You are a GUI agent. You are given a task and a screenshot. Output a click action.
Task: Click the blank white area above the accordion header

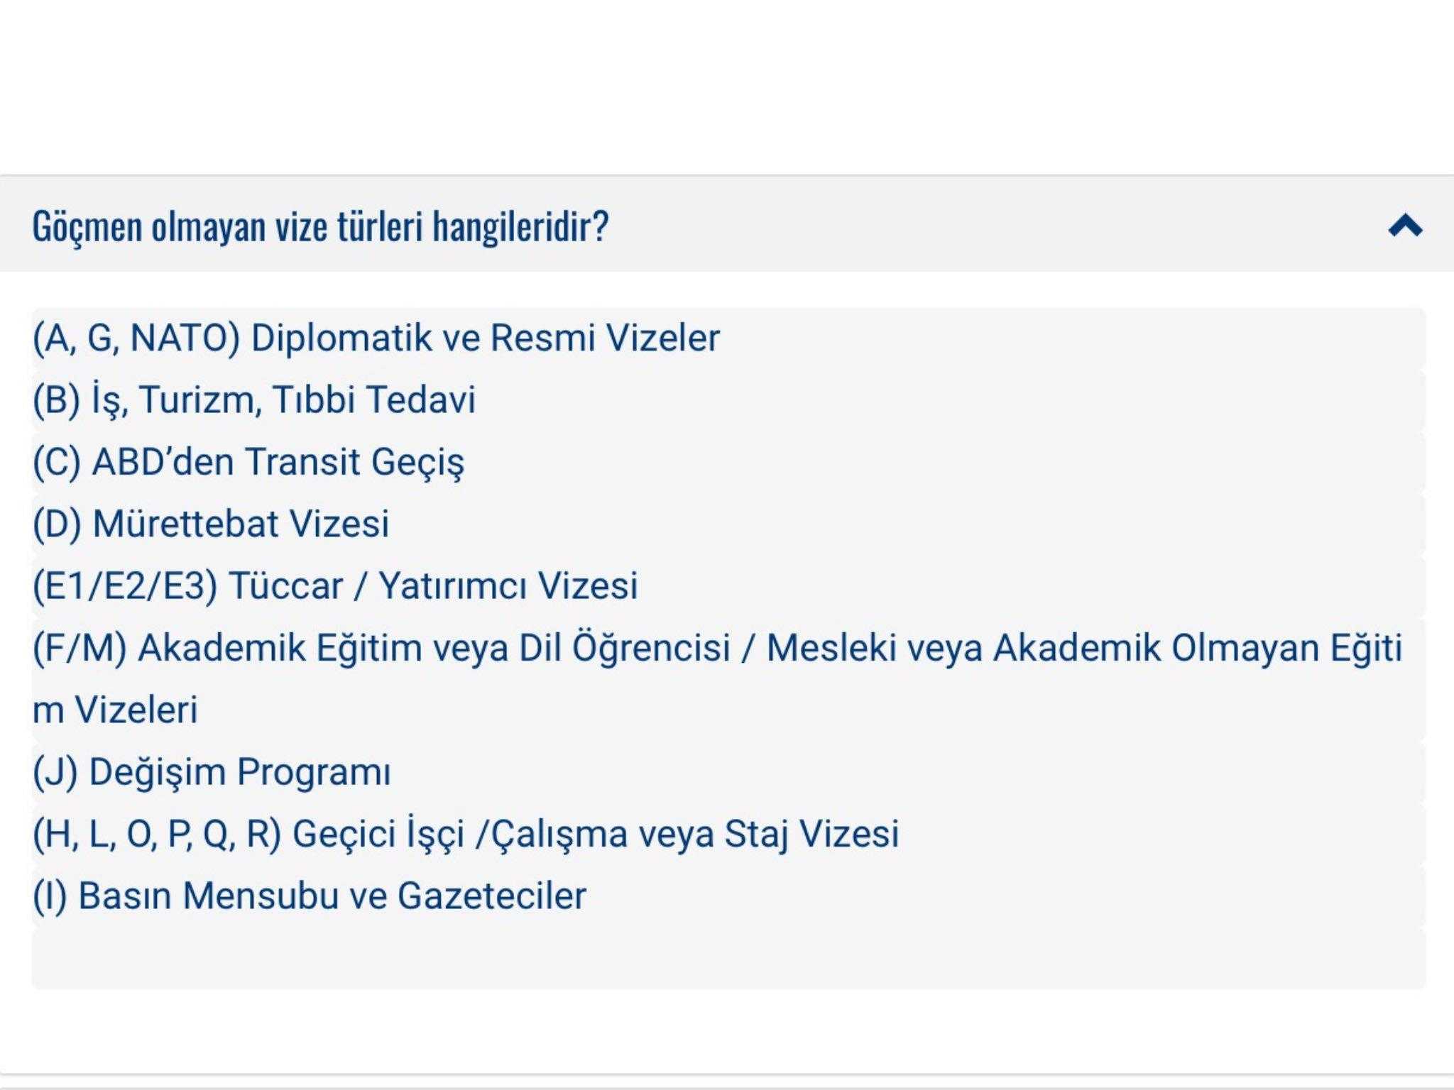point(727,85)
